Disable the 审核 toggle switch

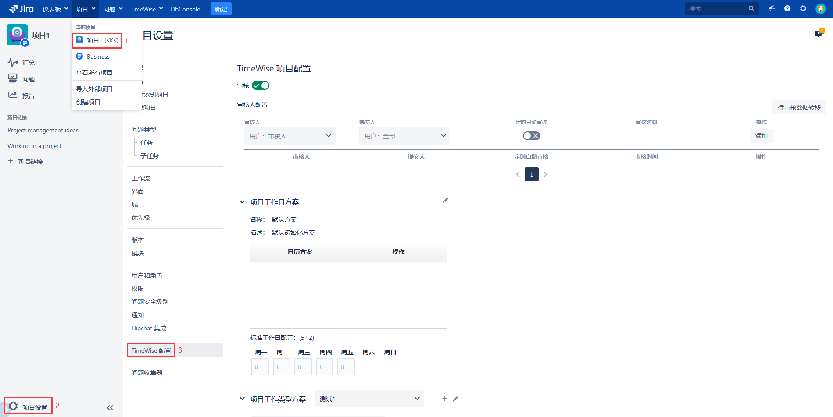point(261,85)
